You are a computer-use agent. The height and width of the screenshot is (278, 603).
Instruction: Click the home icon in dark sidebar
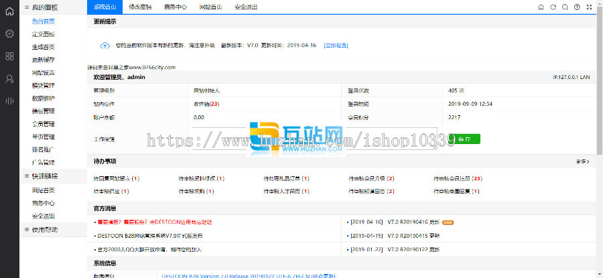point(9,11)
